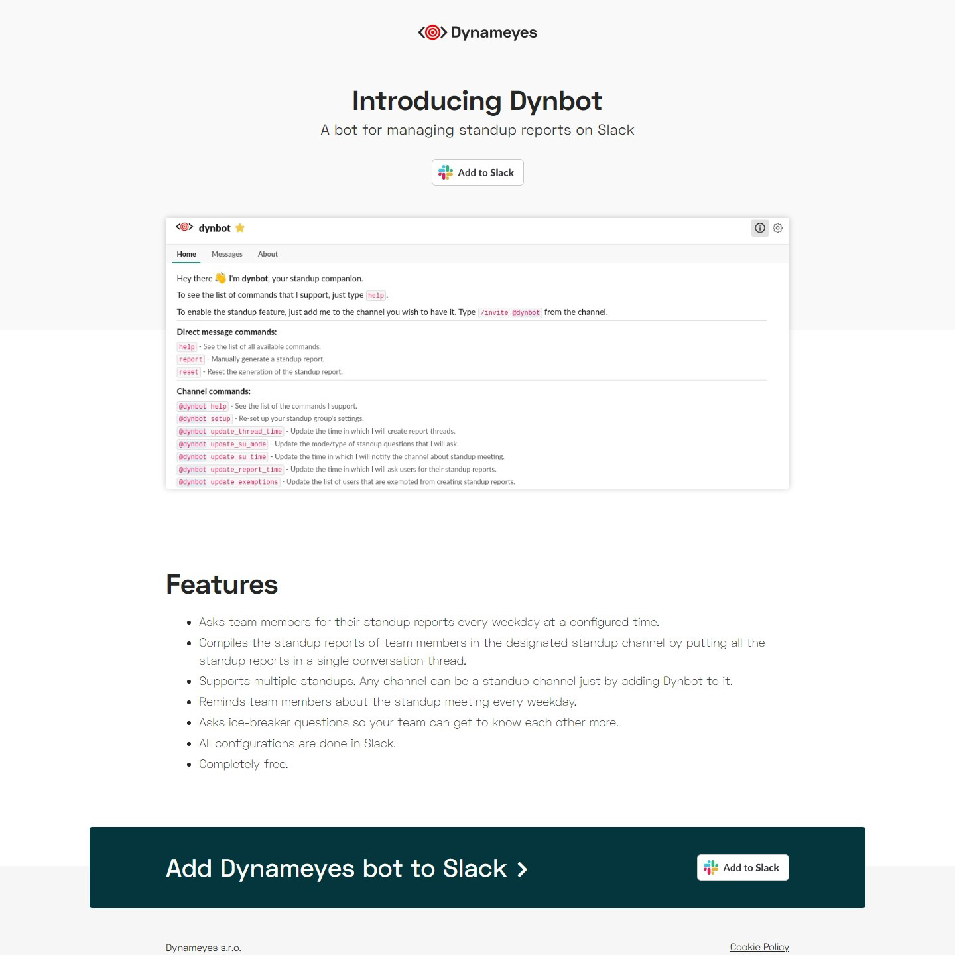Open the settings gear icon
The width and height of the screenshot is (955, 955).
click(778, 228)
